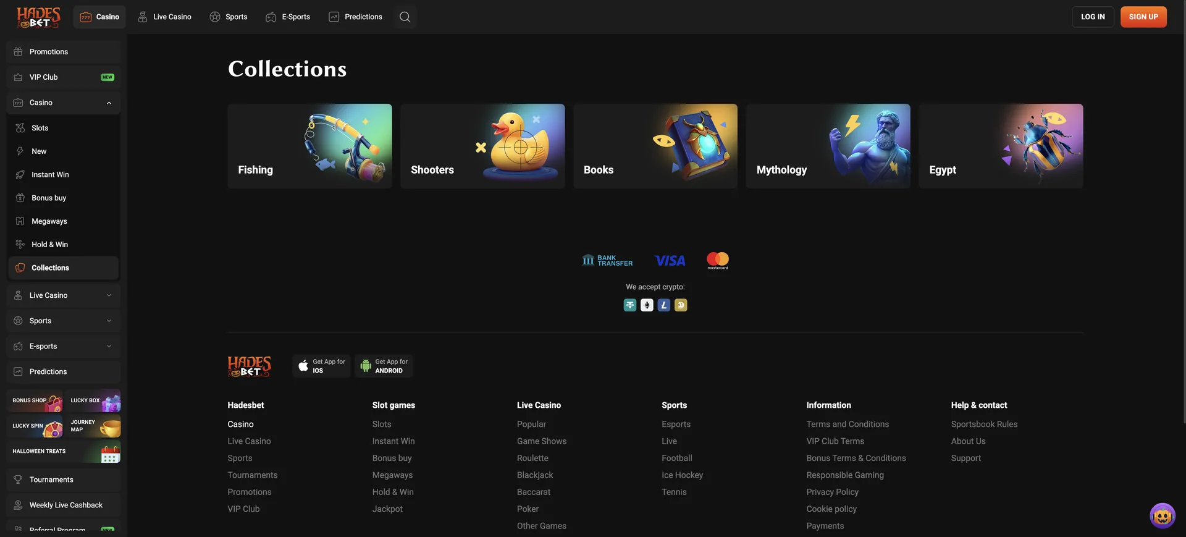Switch to Sports in top navigation
This screenshot has width=1186, height=537.
pos(229,17)
